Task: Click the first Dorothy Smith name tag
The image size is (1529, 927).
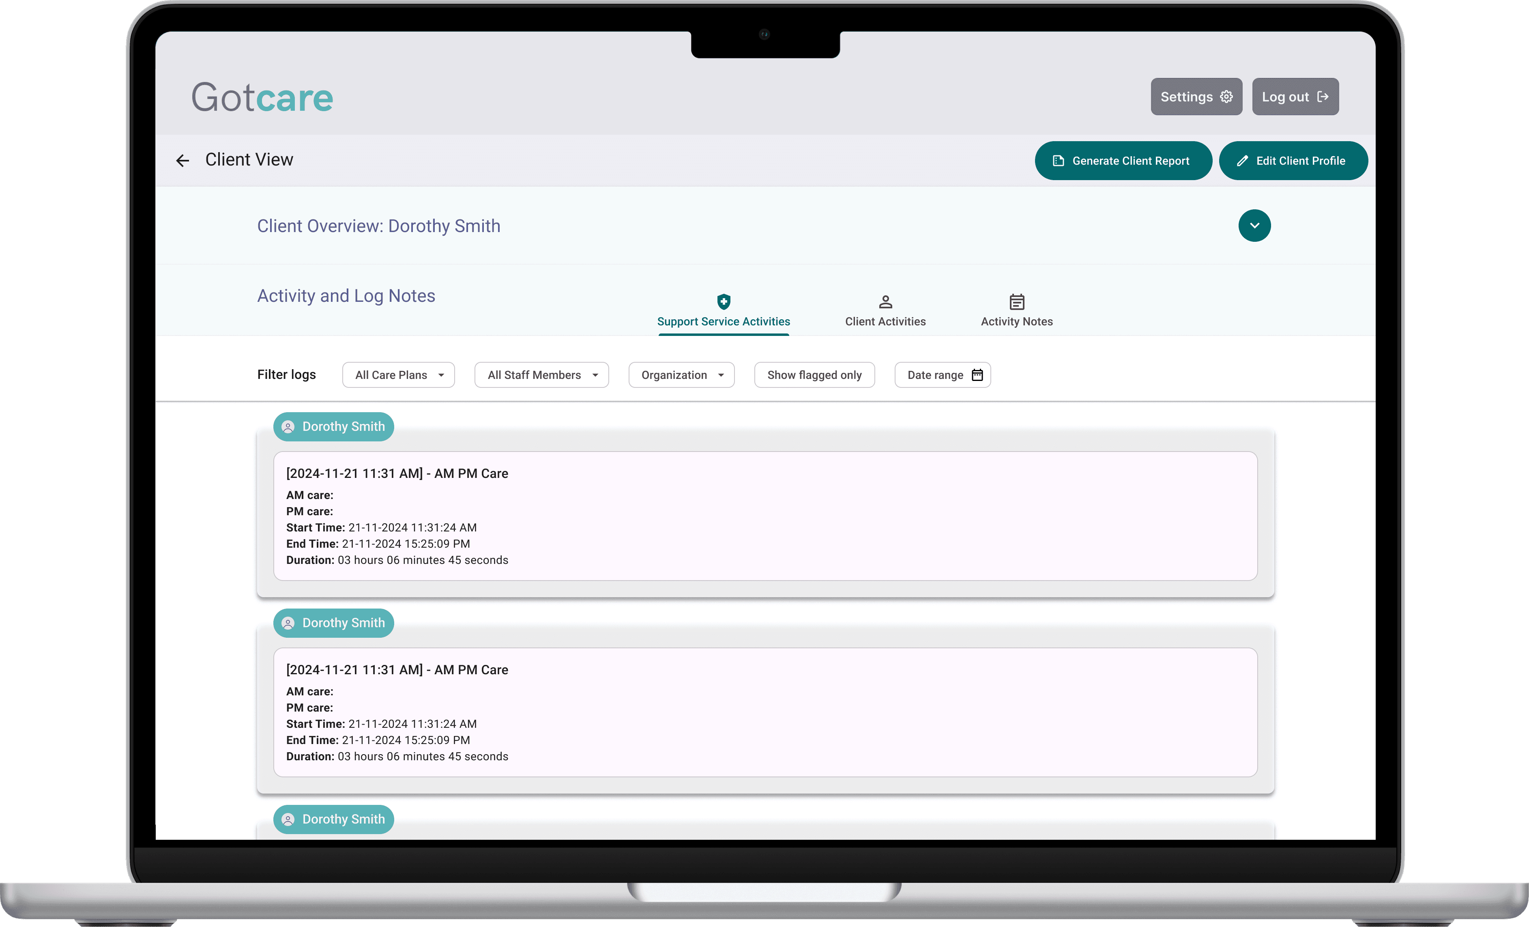Action: point(334,426)
